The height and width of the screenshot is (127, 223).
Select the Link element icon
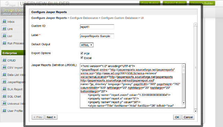[x=4, y=28]
